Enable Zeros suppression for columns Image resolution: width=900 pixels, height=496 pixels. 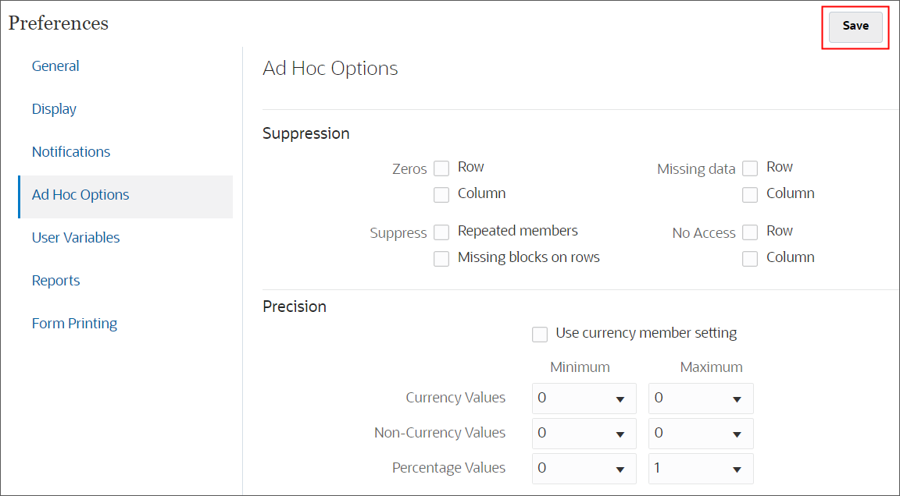coord(441,194)
